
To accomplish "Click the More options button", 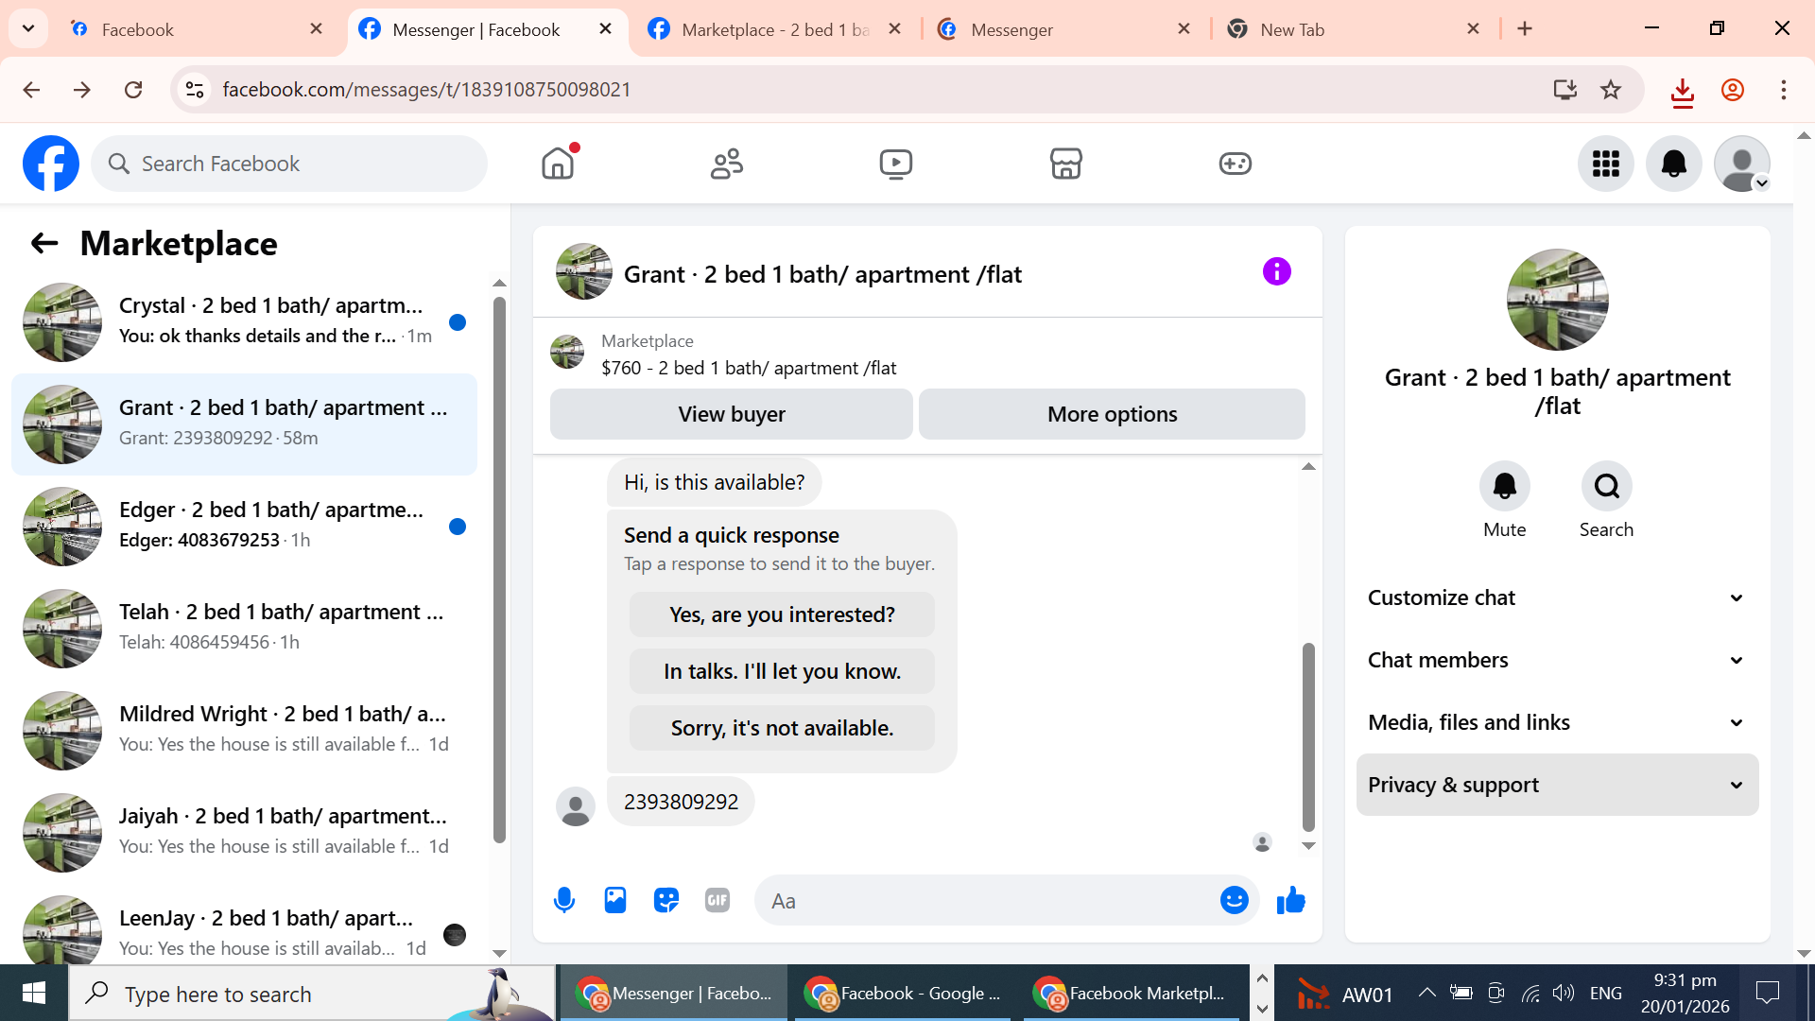I will click(1112, 414).
